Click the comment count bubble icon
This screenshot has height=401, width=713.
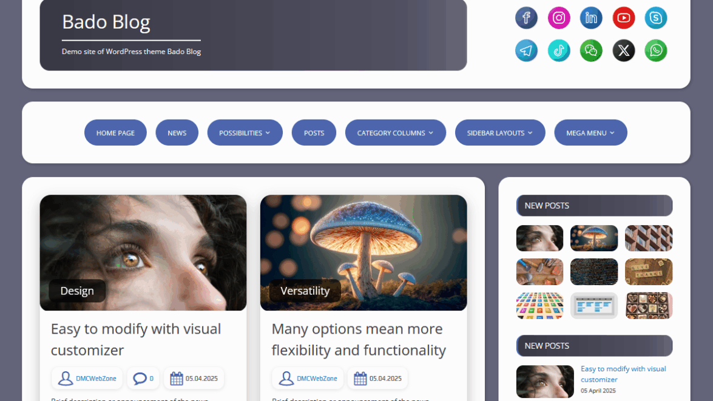(x=140, y=379)
